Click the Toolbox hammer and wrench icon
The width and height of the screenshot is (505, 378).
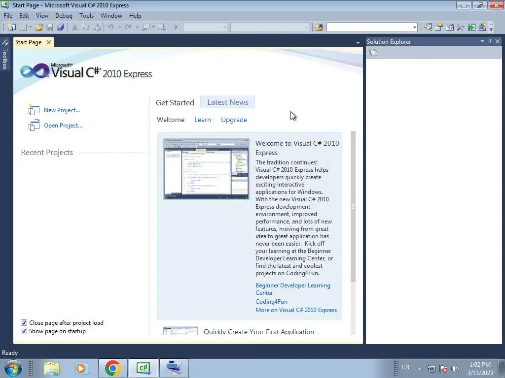click(461, 28)
